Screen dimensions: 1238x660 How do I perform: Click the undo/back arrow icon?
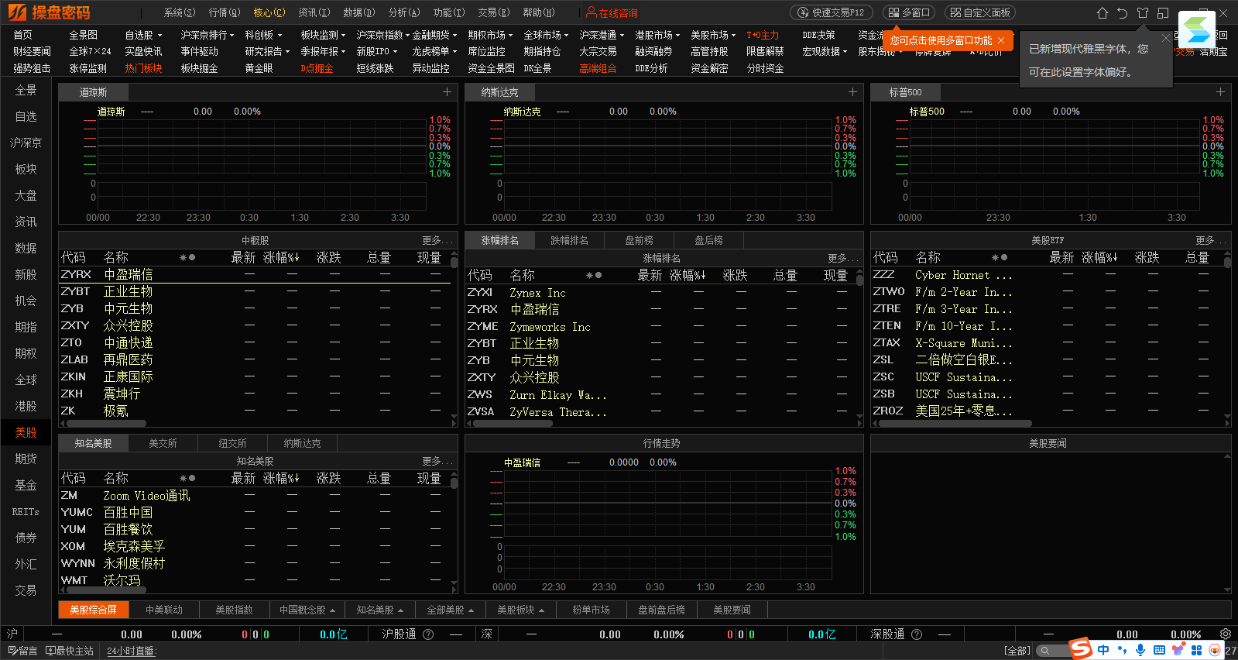point(1123,13)
